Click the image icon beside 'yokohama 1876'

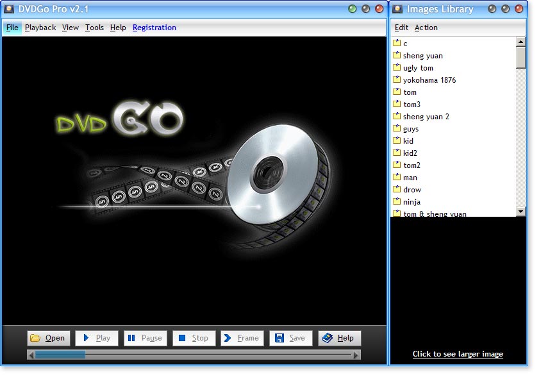pyautogui.click(x=397, y=80)
